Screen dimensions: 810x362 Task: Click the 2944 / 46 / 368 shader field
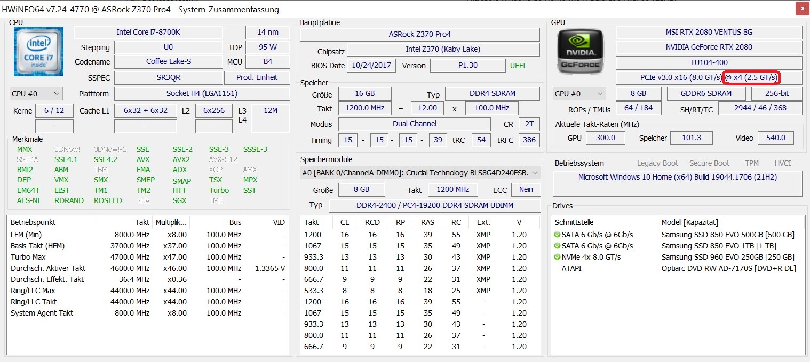point(760,108)
